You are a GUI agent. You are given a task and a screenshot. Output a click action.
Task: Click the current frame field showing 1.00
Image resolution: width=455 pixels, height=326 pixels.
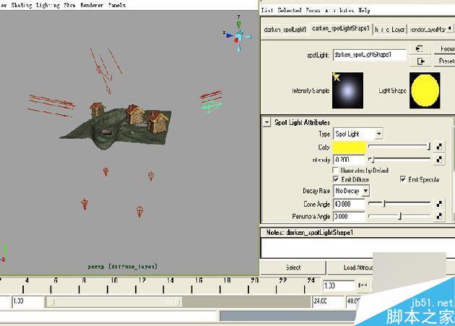click(339, 286)
